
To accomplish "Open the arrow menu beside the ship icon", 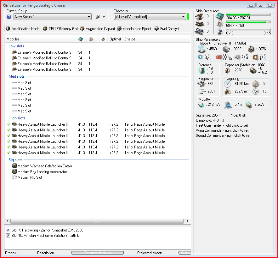I will (104, 17).
